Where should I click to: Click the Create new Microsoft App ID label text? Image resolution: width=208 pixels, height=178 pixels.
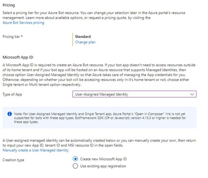[103, 159]
